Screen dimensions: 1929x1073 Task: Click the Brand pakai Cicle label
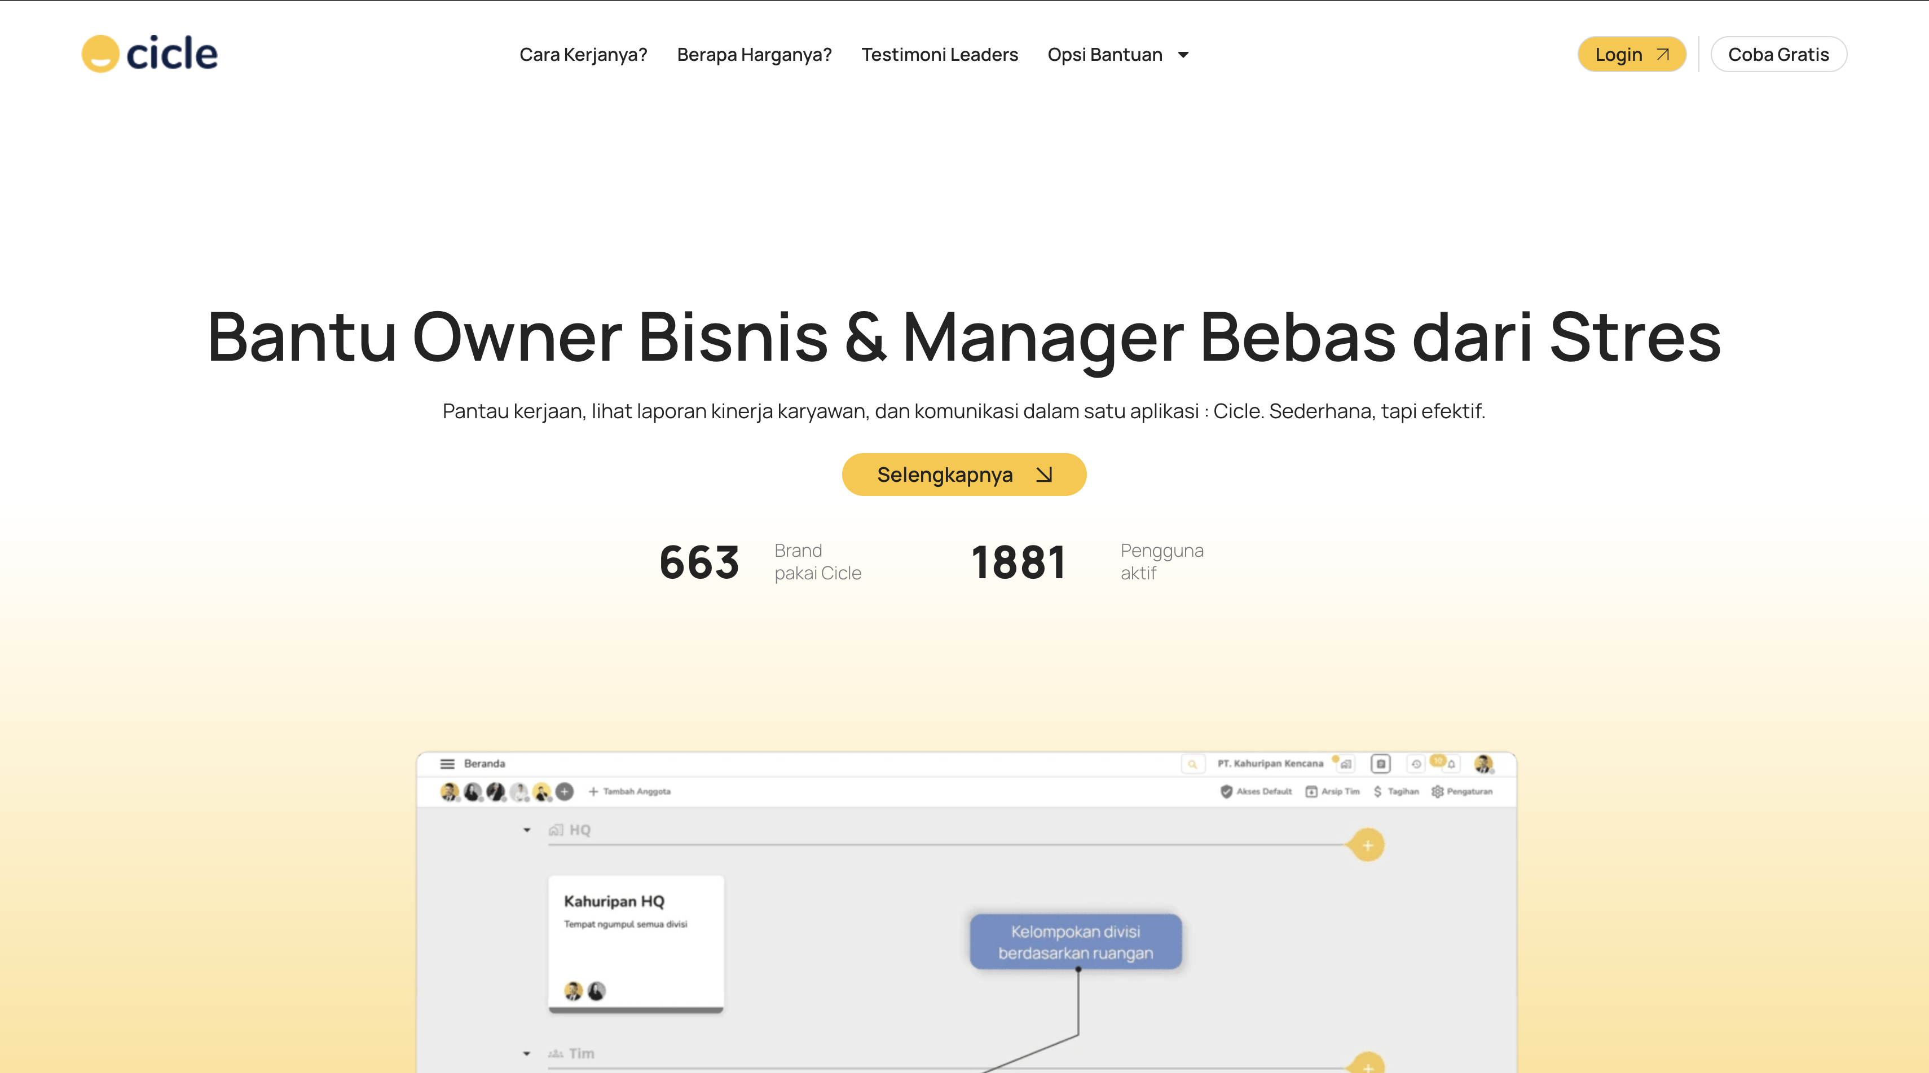click(x=818, y=562)
